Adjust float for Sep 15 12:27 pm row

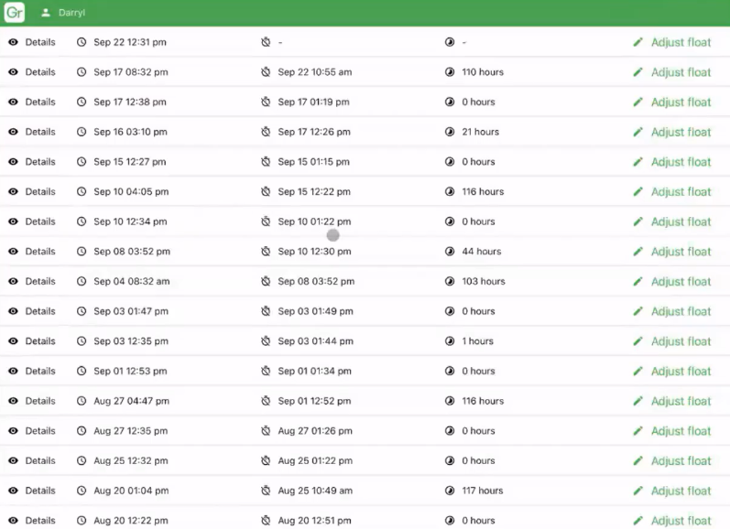[680, 162]
